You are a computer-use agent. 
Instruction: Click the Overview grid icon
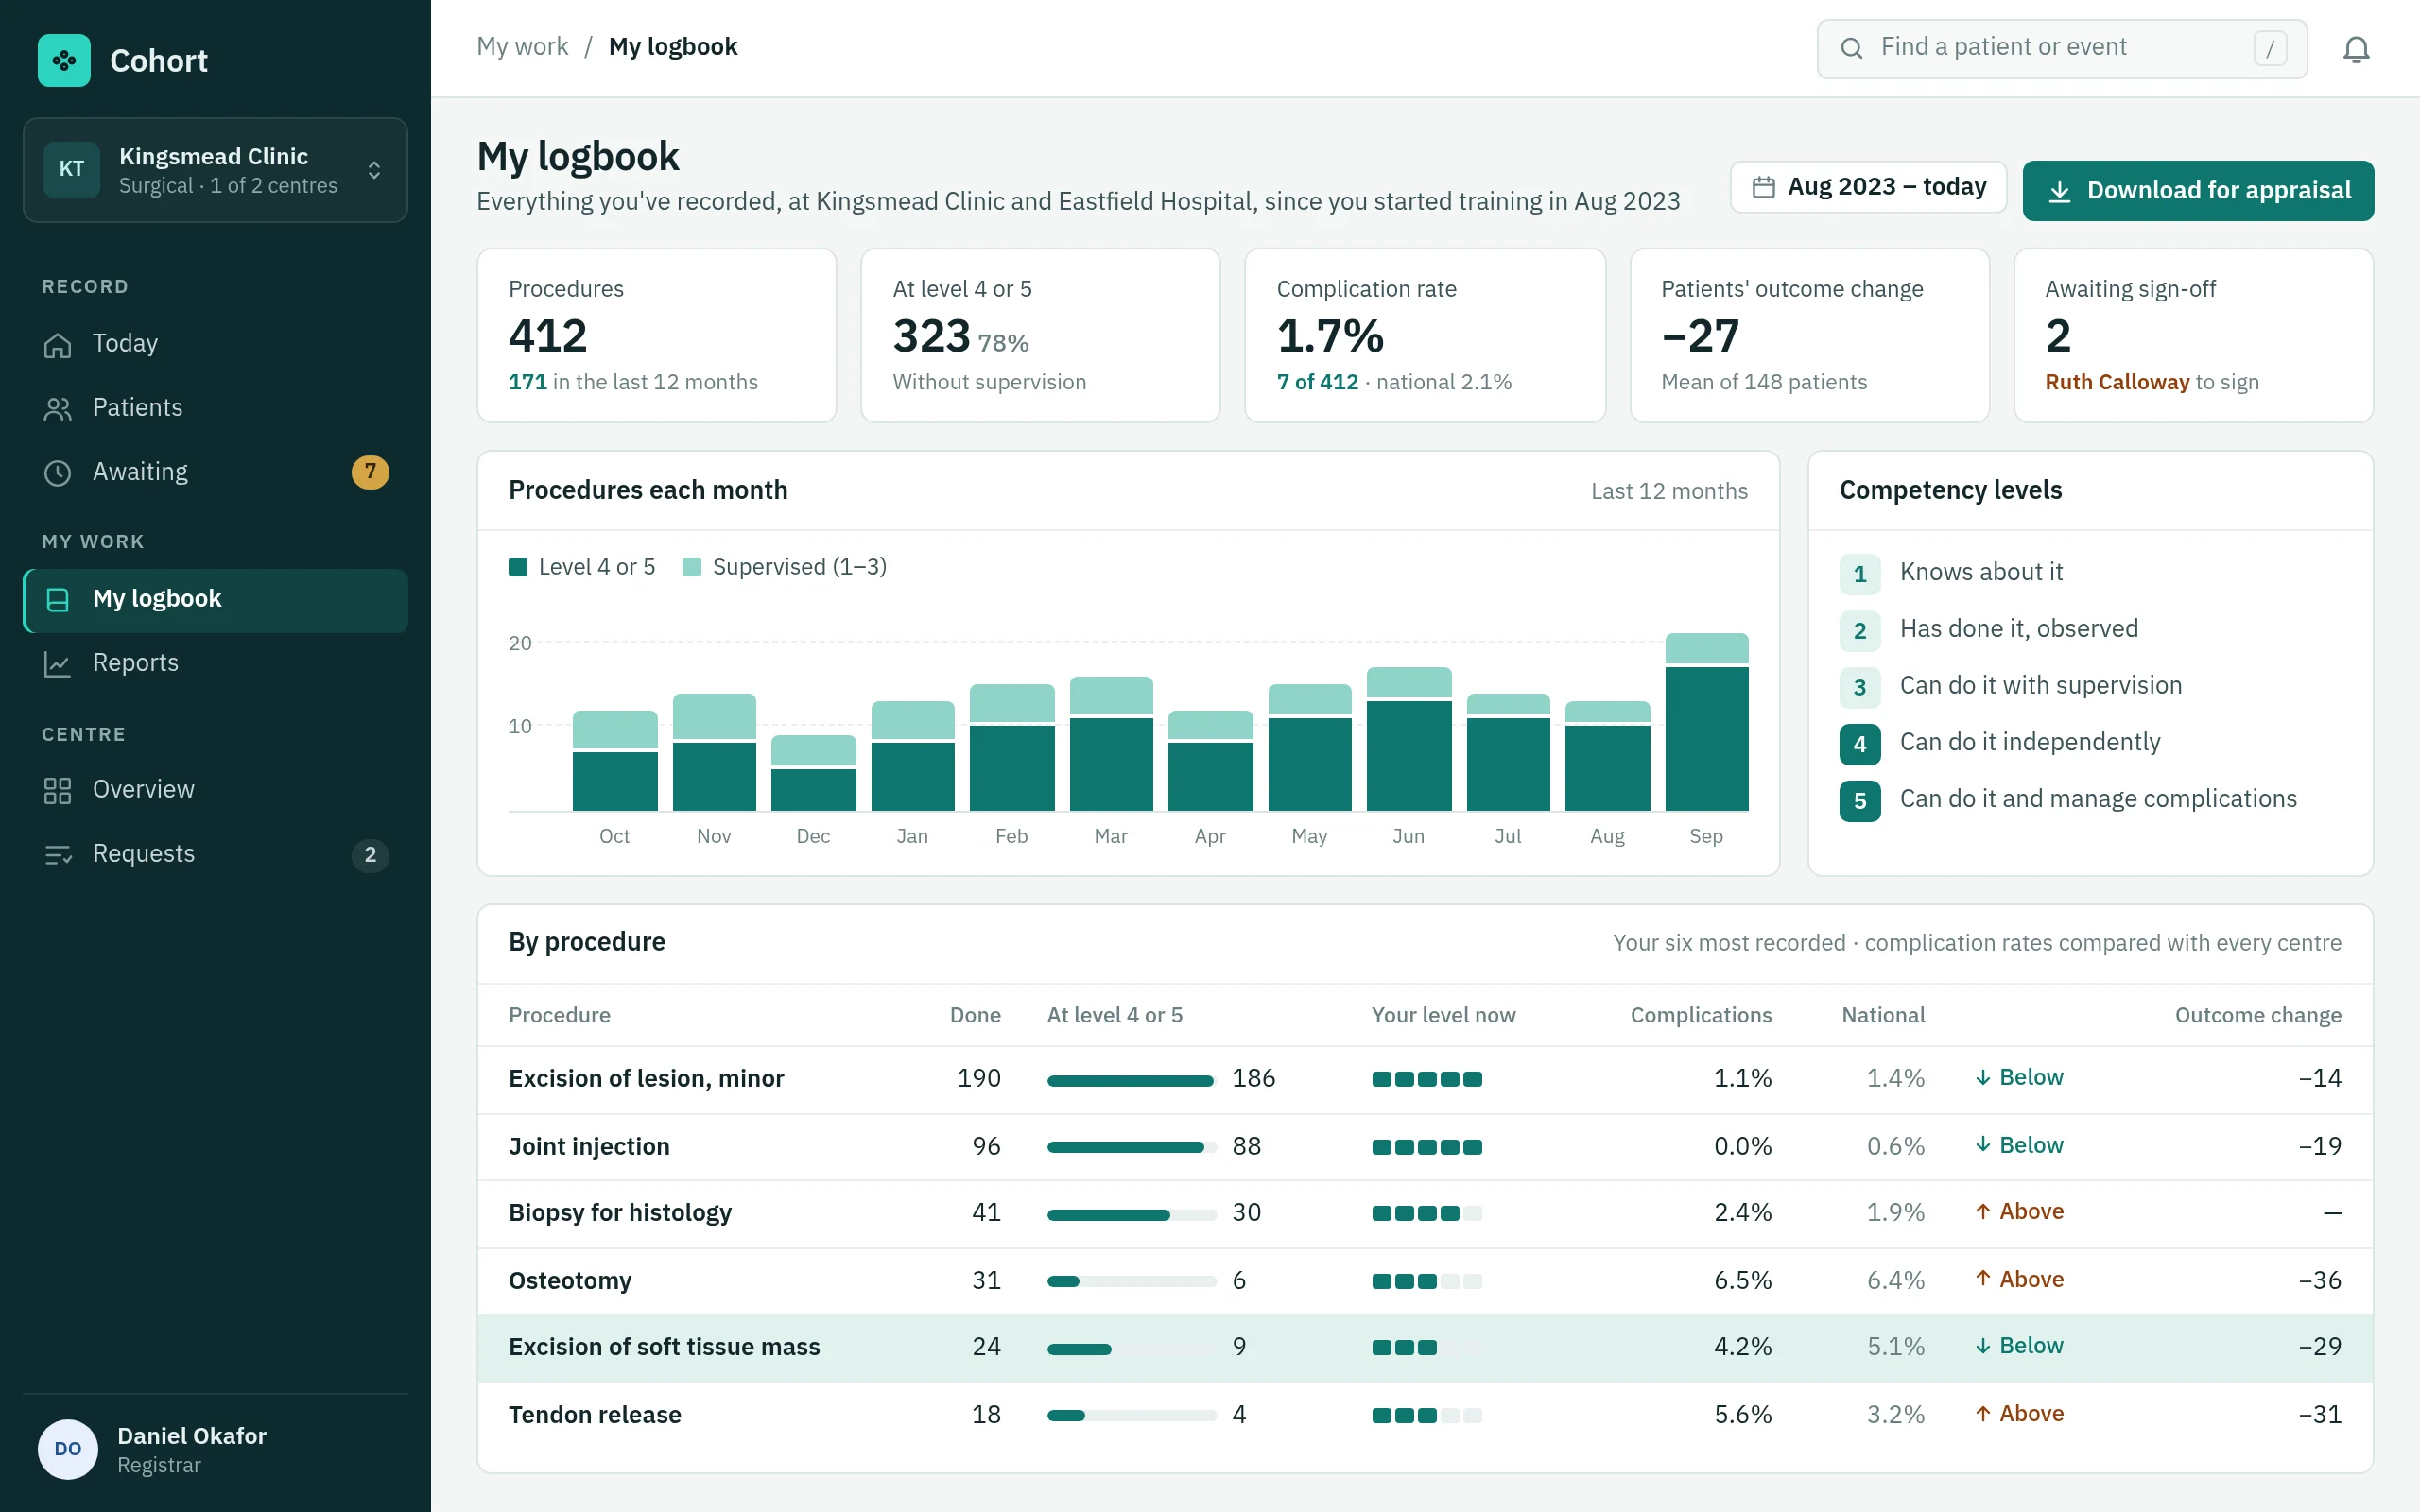(58, 791)
